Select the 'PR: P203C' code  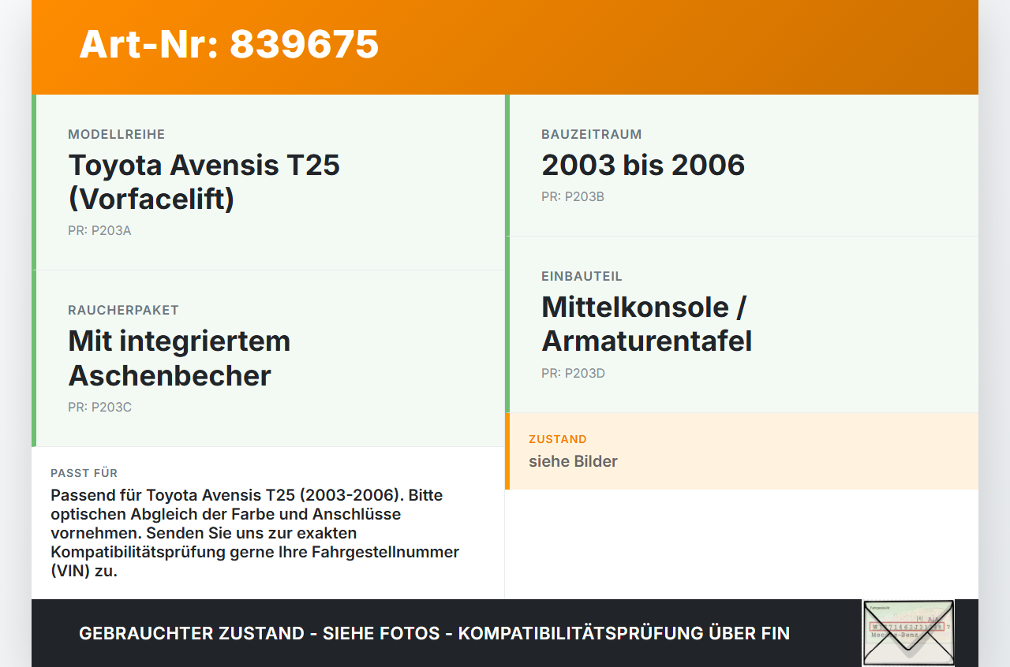[99, 408]
